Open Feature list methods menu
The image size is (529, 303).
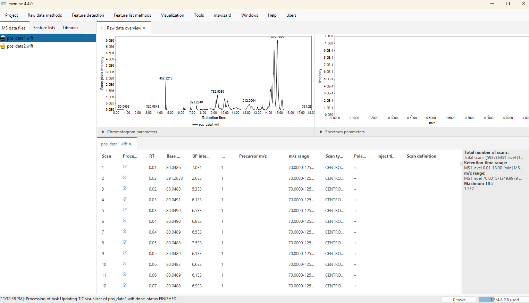point(133,15)
